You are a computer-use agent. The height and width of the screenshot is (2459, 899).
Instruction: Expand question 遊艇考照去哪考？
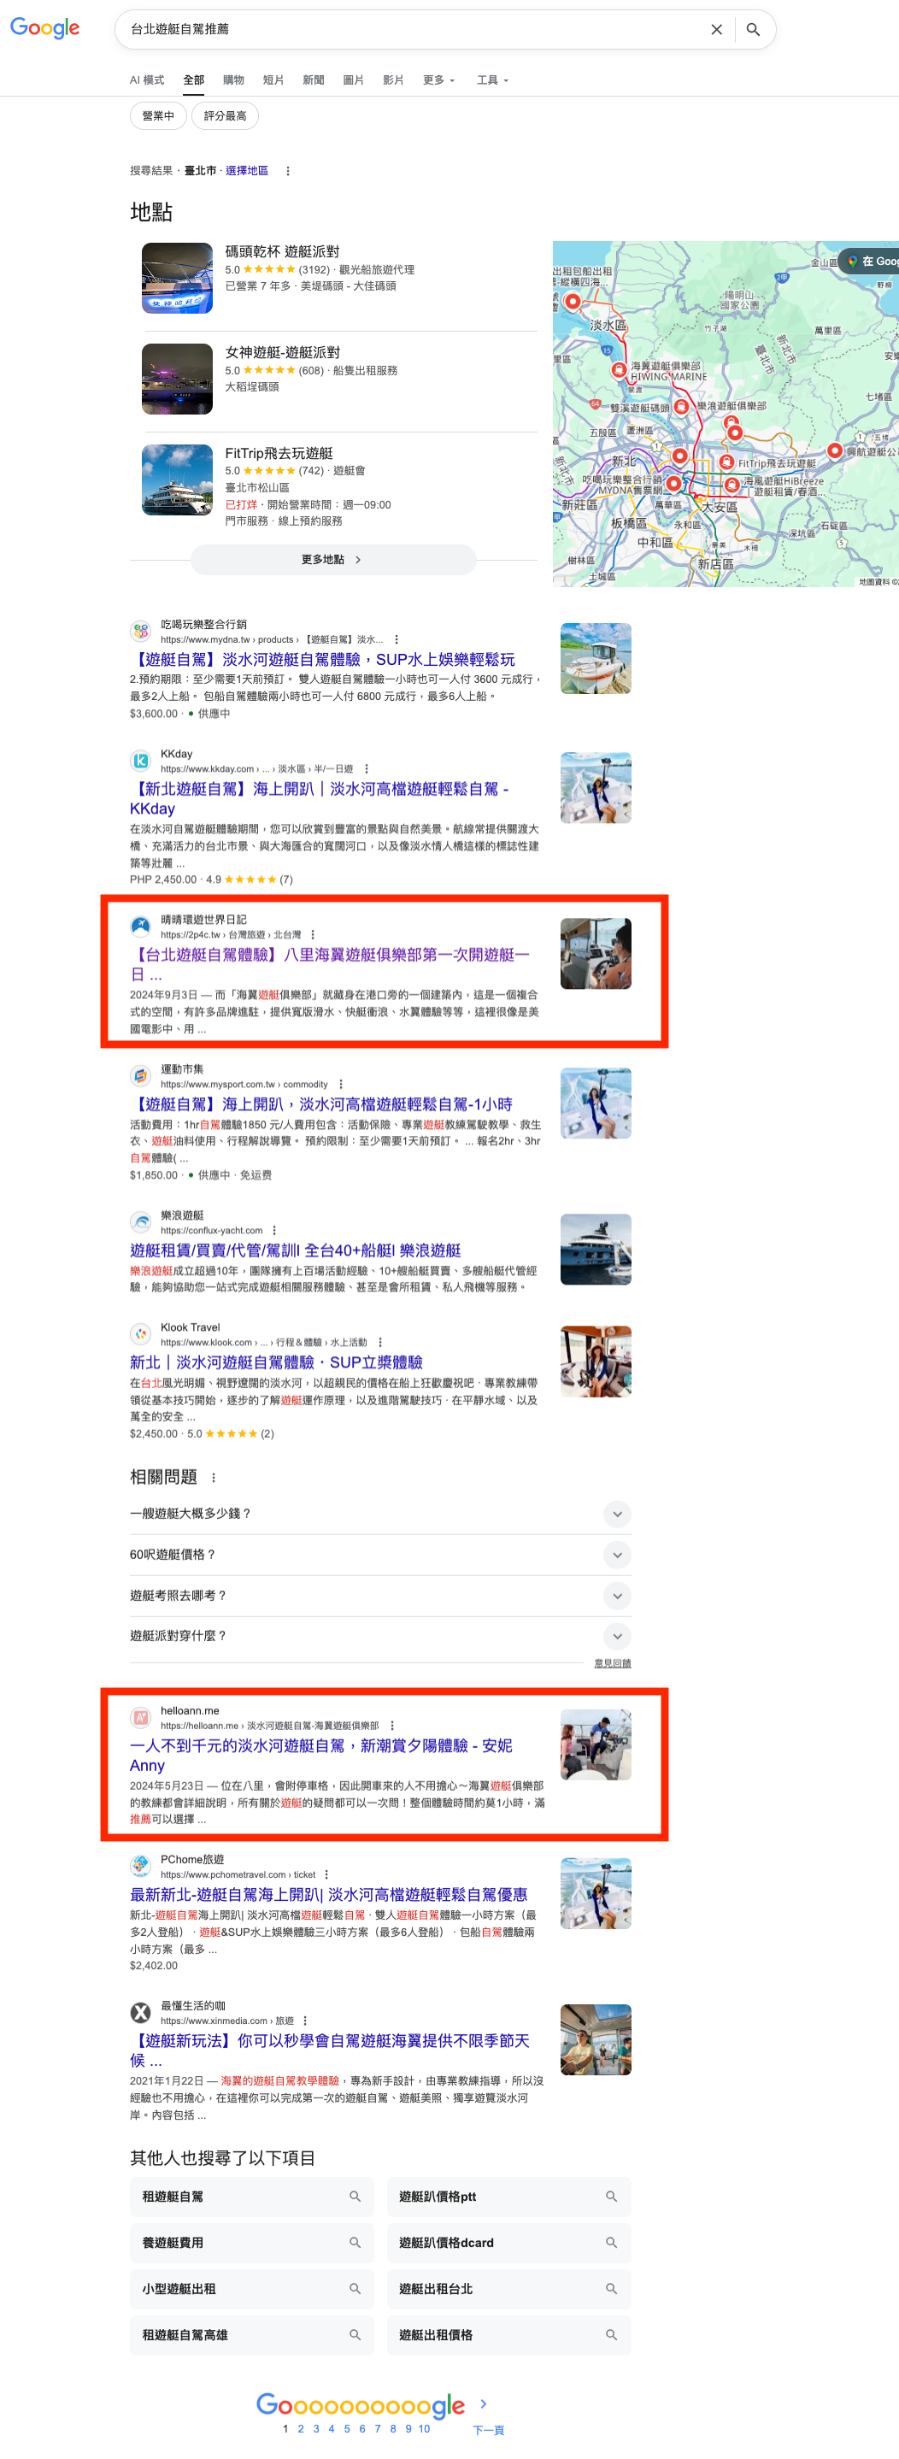coord(616,1595)
